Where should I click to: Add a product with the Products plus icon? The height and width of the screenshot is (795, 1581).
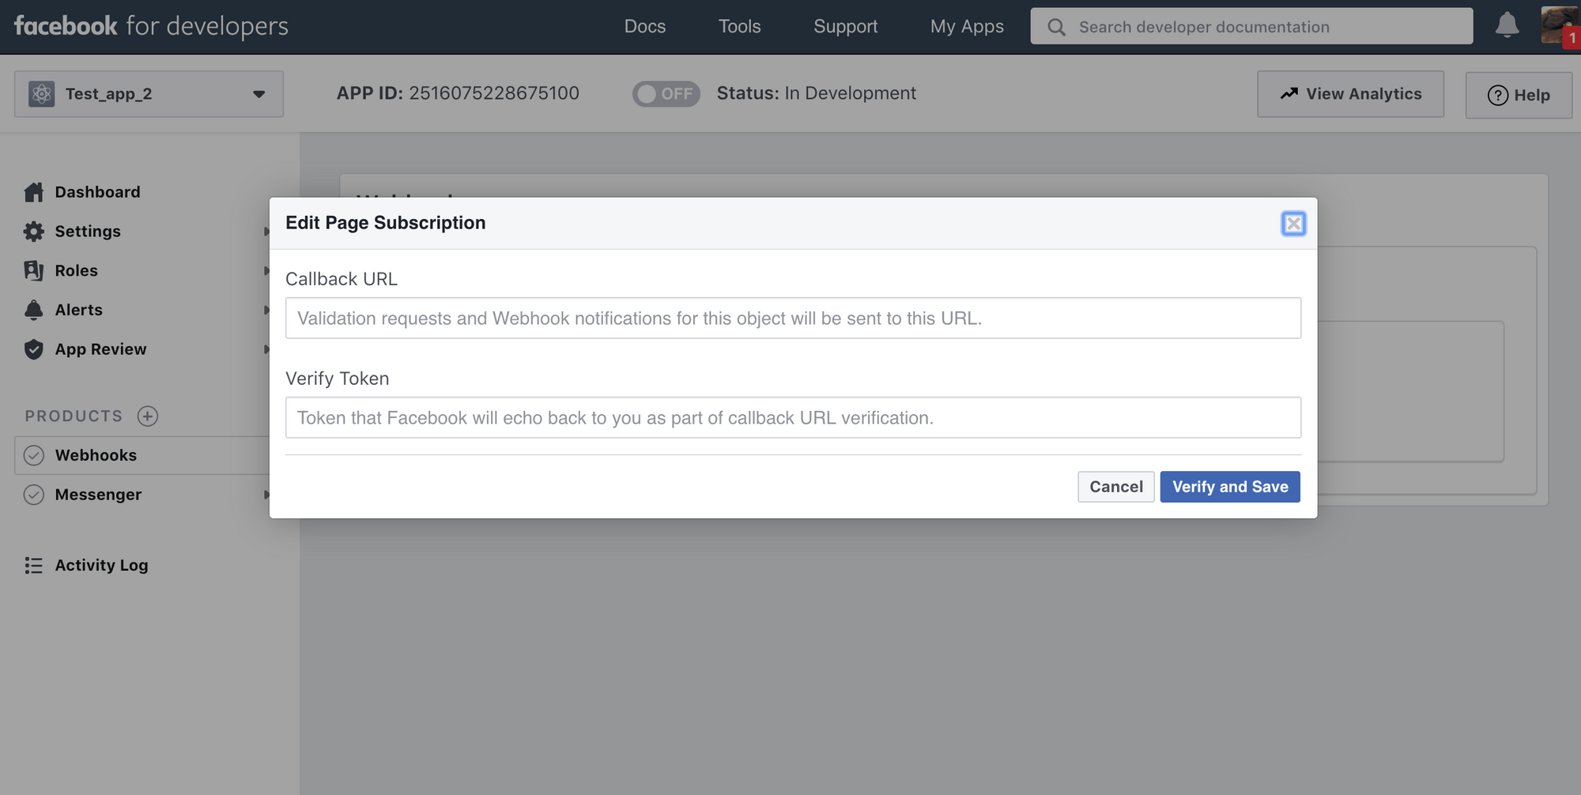click(x=148, y=416)
